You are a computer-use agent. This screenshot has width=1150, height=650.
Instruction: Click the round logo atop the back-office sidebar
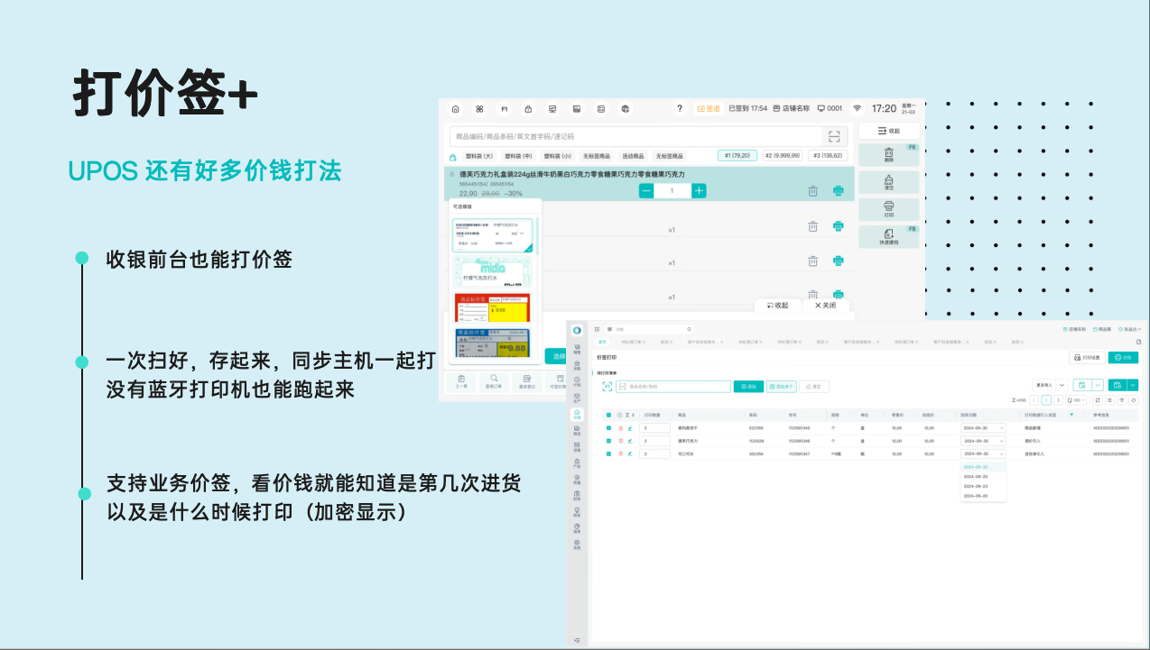pos(577,330)
